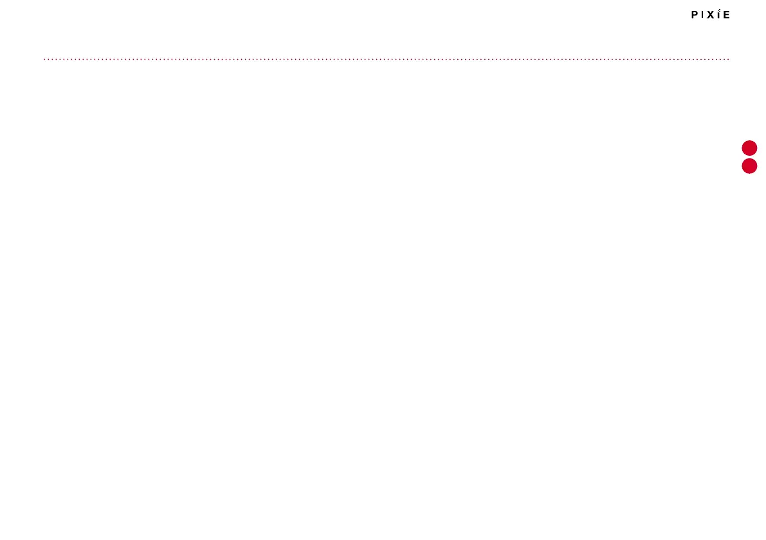Click the PIXIE logo
Image resolution: width=766 pixels, height=540 pixels.
click(710, 14)
